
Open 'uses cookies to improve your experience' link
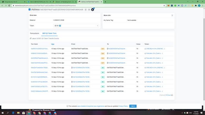91,106
